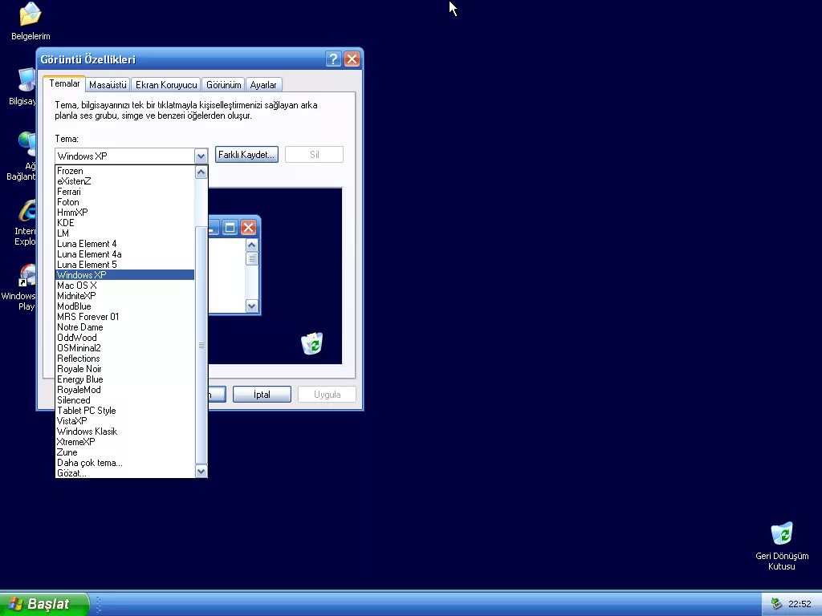822x616 pixels.
Task: Click the İptal button
Action: [262, 395]
